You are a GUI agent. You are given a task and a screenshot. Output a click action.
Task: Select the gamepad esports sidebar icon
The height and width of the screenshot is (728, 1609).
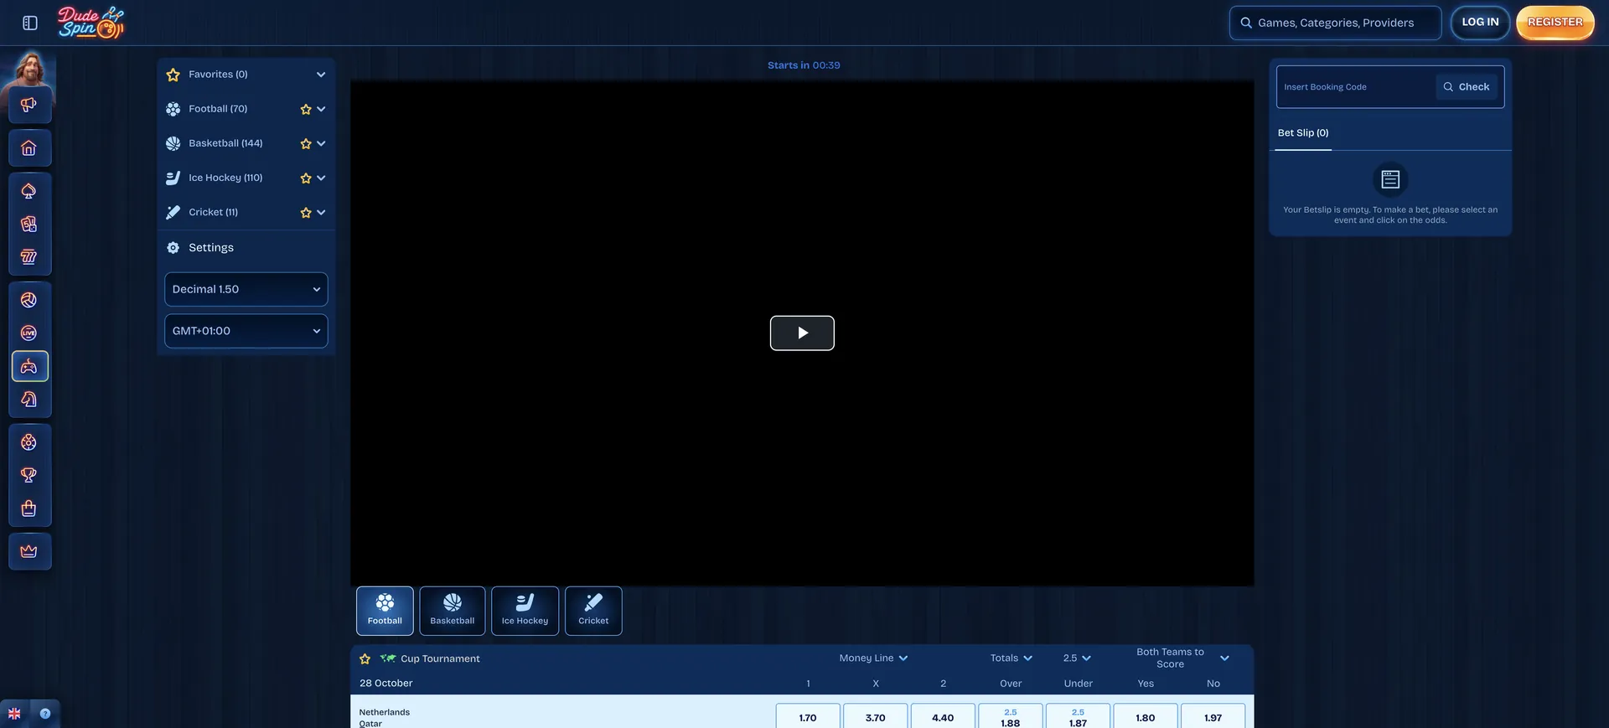(30, 366)
